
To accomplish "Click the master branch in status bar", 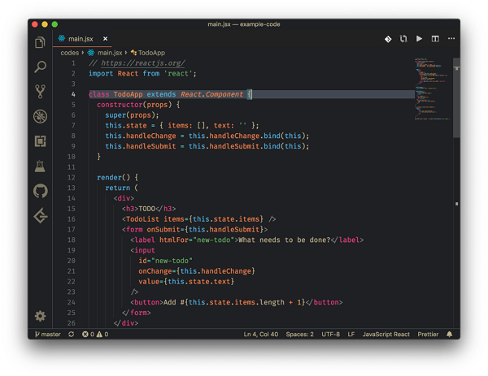I will [47, 335].
